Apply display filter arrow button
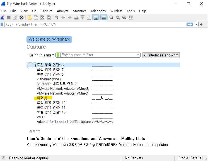The height and width of the screenshot is (161, 208). 190,24
